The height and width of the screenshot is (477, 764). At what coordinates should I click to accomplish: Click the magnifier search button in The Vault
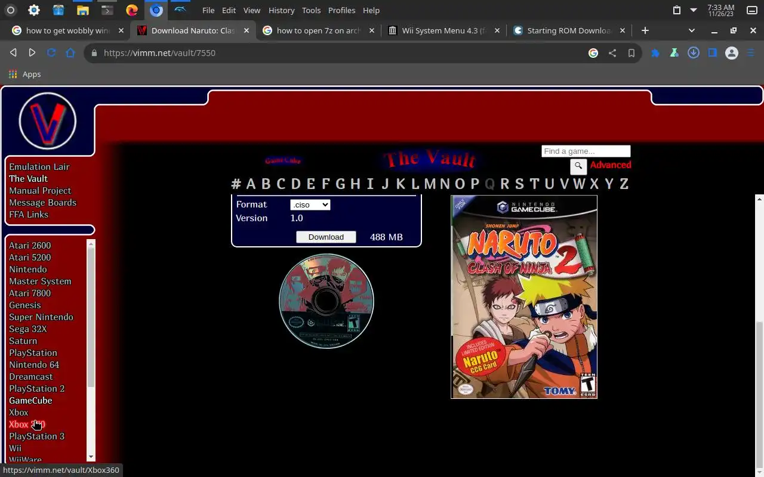coord(578,166)
